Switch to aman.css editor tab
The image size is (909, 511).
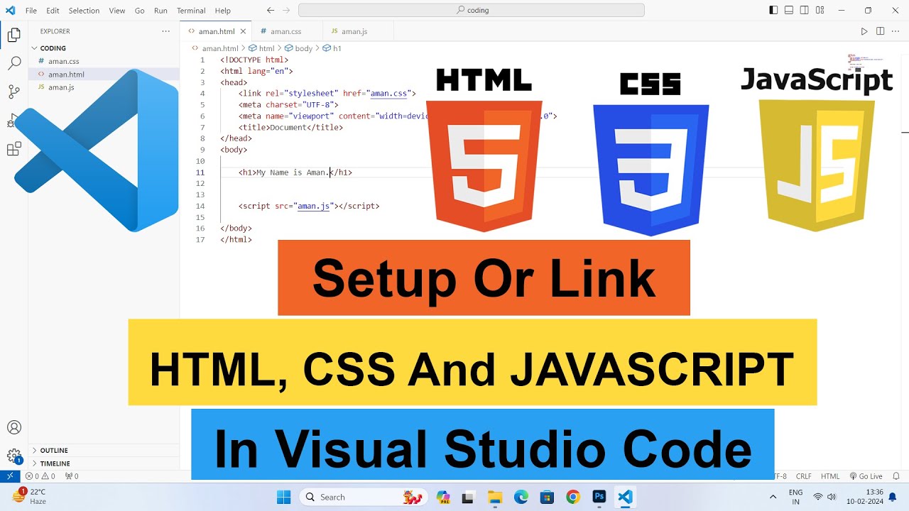click(x=288, y=31)
